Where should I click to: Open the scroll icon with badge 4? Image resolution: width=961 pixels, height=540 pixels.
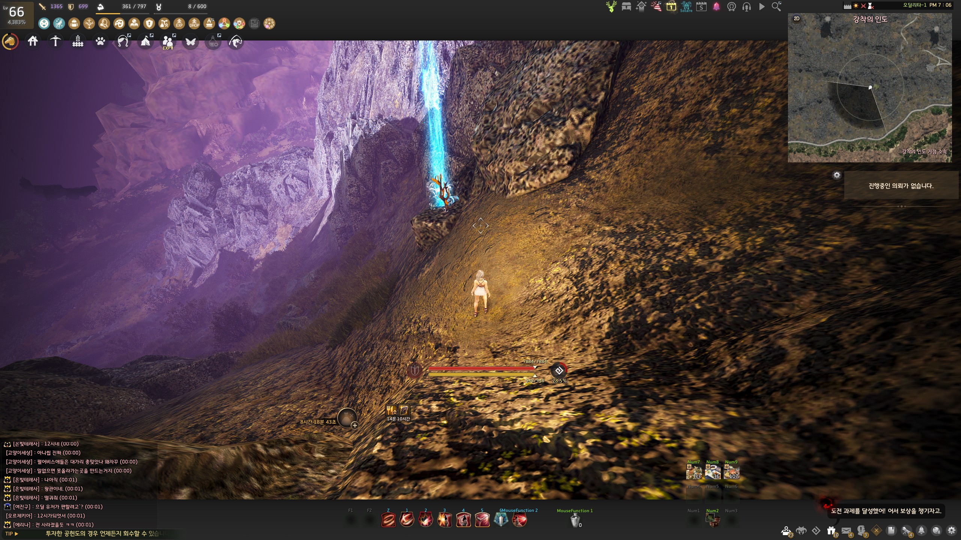(x=907, y=531)
